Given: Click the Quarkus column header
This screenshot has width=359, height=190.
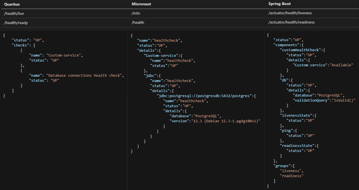Looking at the screenshot, I should 12,4.
